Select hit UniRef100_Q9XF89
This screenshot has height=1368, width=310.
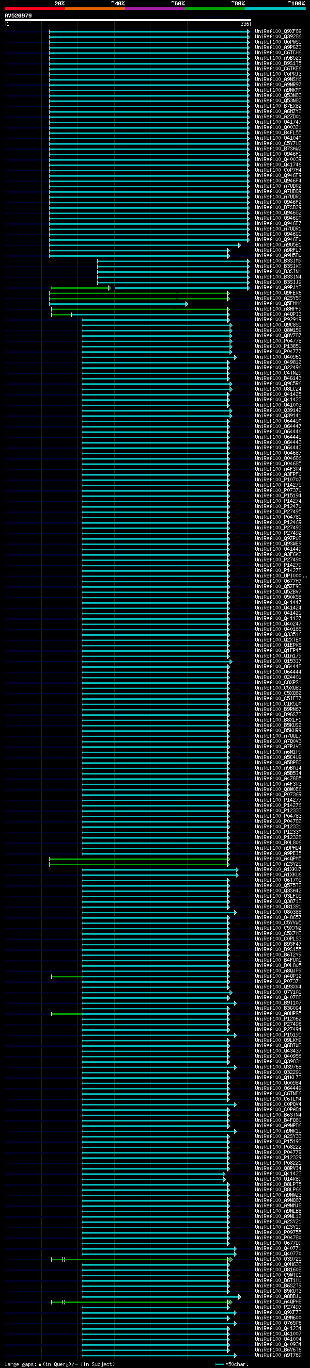coord(278,32)
